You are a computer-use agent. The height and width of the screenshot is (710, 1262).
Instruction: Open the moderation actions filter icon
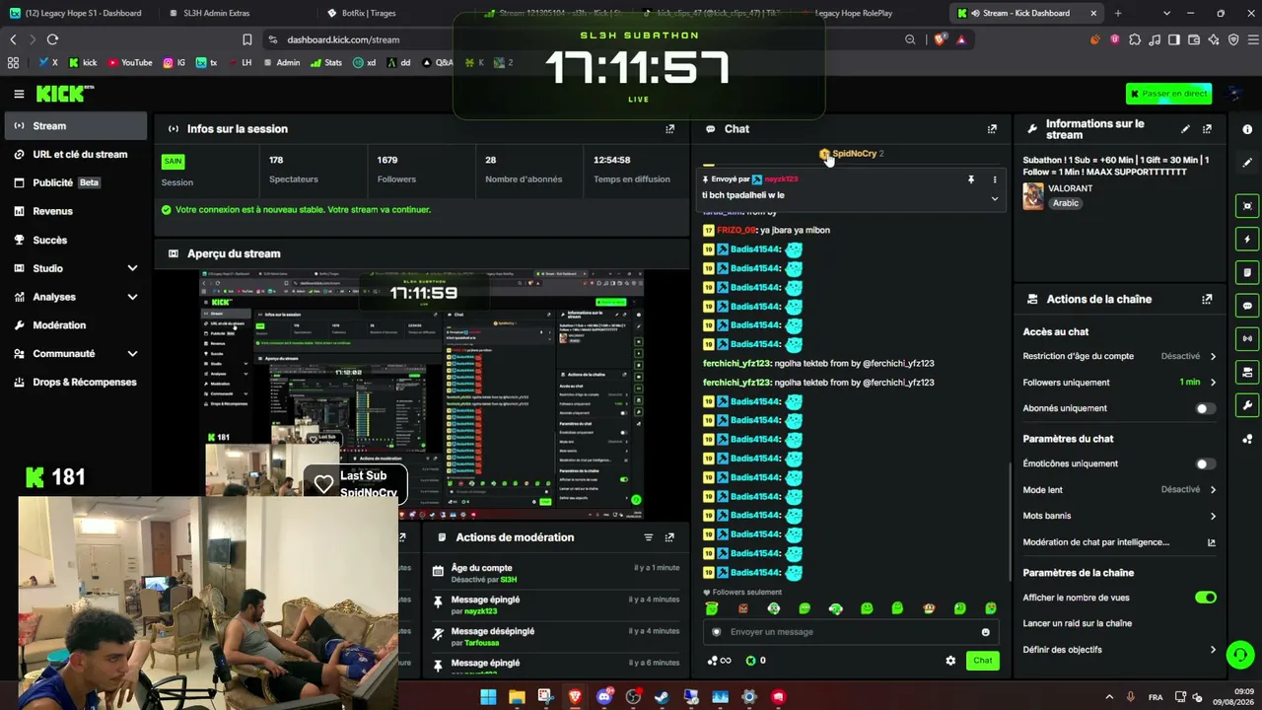coord(648,537)
